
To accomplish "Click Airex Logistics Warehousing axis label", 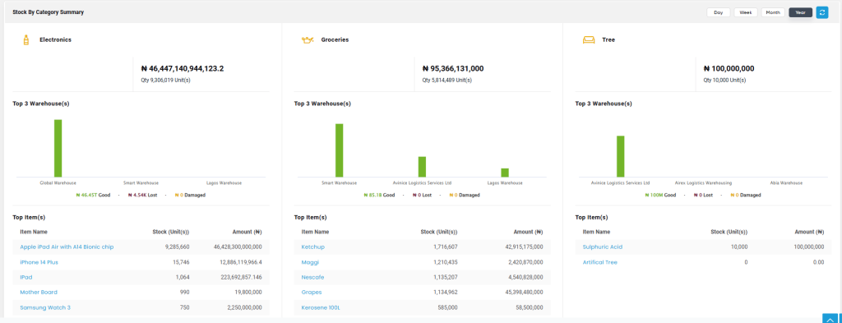I will pos(703,183).
